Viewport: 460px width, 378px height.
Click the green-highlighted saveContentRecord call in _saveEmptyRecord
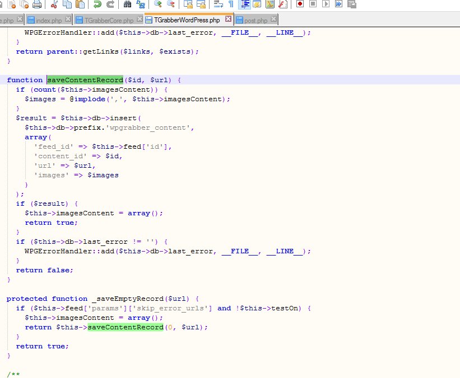tap(126, 327)
